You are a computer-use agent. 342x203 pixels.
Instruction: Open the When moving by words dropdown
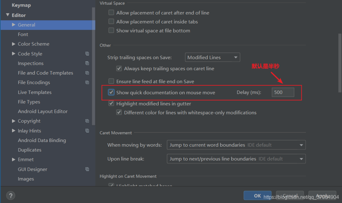click(x=236, y=145)
